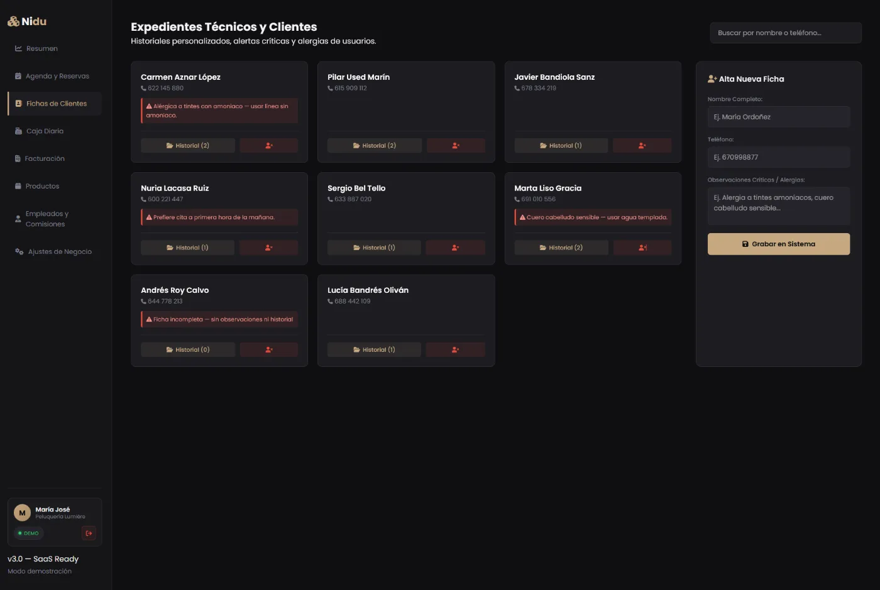
Task: Click the red user icon on Andrés Roy Calvo card
Action: point(269,349)
